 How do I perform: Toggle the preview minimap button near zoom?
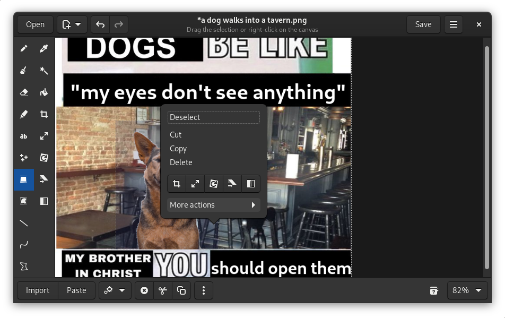pyautogui.click(x=434, y=290)
